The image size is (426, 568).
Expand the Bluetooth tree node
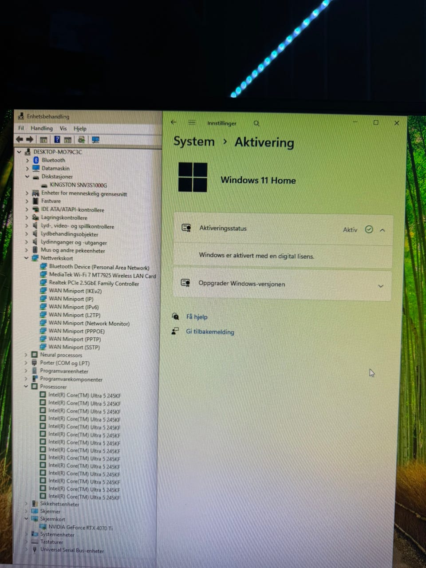tap(27, 160)
